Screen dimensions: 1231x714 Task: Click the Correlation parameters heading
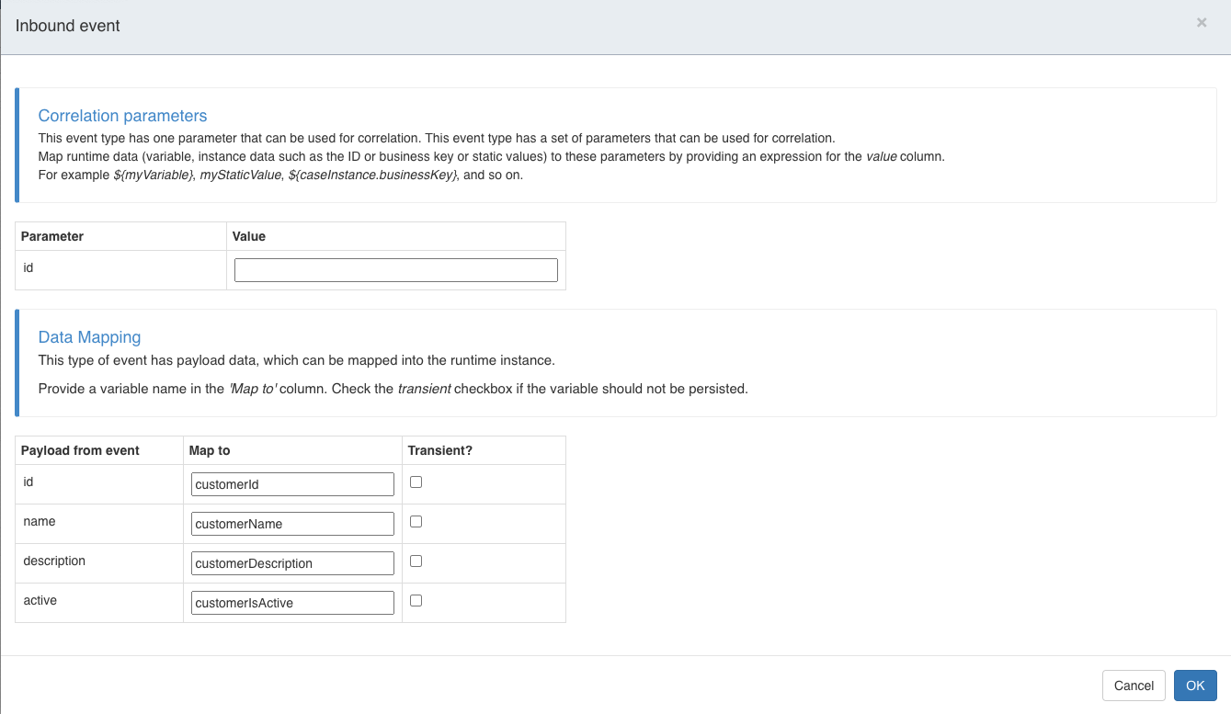point(122,116)
